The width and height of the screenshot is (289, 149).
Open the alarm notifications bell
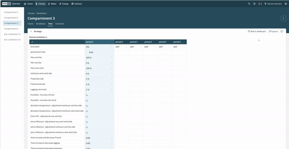click(260, 4)
